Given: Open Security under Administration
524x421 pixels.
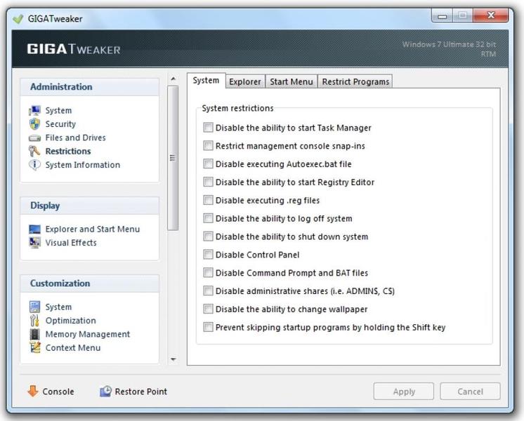Looking at the screenshot, I should [x=60, y=124].
